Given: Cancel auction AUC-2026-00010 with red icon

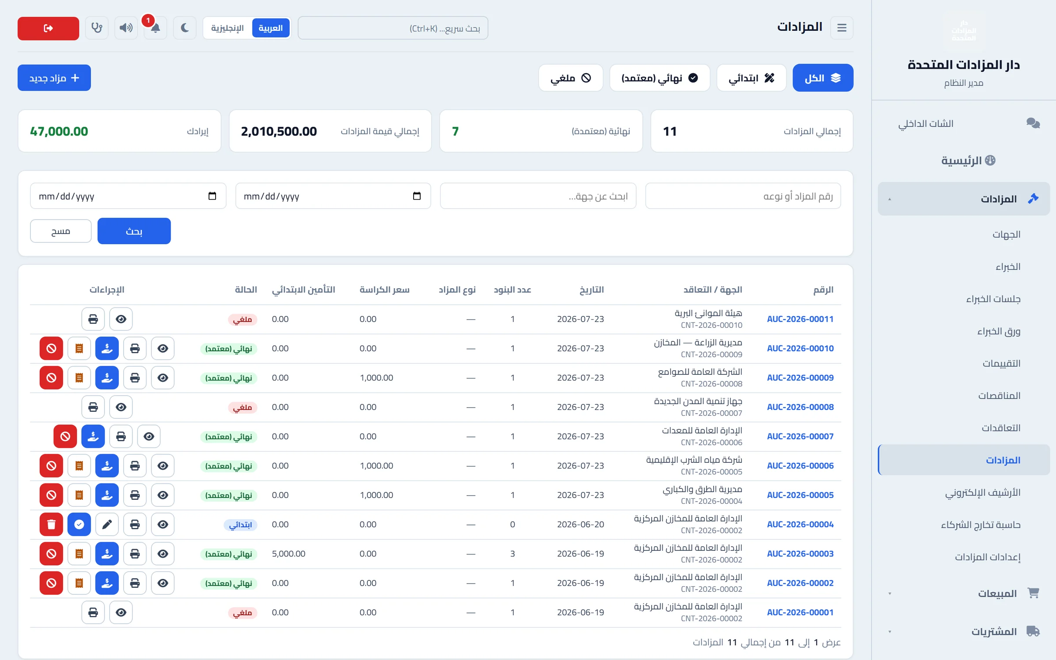Looking at the screenshot, I should pyautogui.click(x=51, y=348).
